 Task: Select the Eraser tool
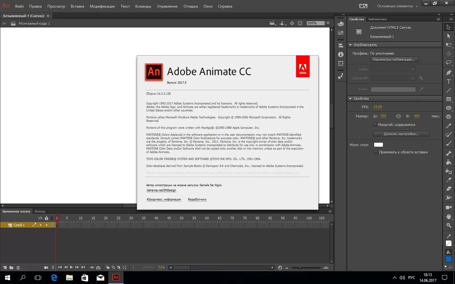(x=449, y=189)
